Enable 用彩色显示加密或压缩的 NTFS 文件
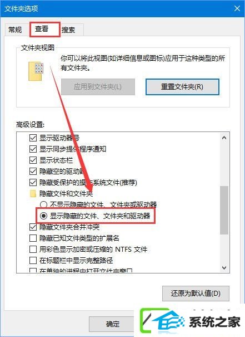This screenshot has width=245, height=337. click(33, 249)
